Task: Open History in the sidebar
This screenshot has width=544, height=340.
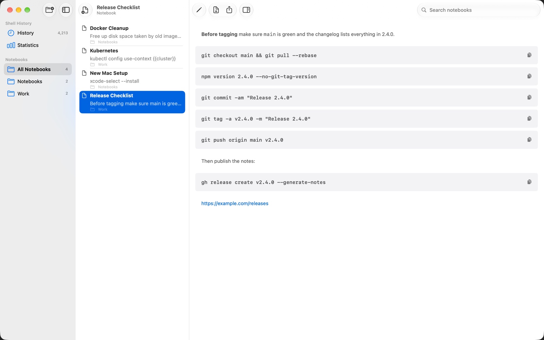Action: point(38,33)
